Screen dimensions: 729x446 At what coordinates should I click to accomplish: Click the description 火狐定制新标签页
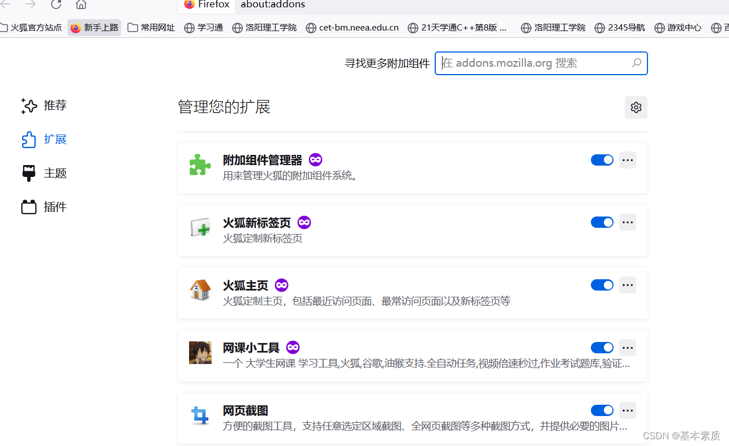point(263,239)
